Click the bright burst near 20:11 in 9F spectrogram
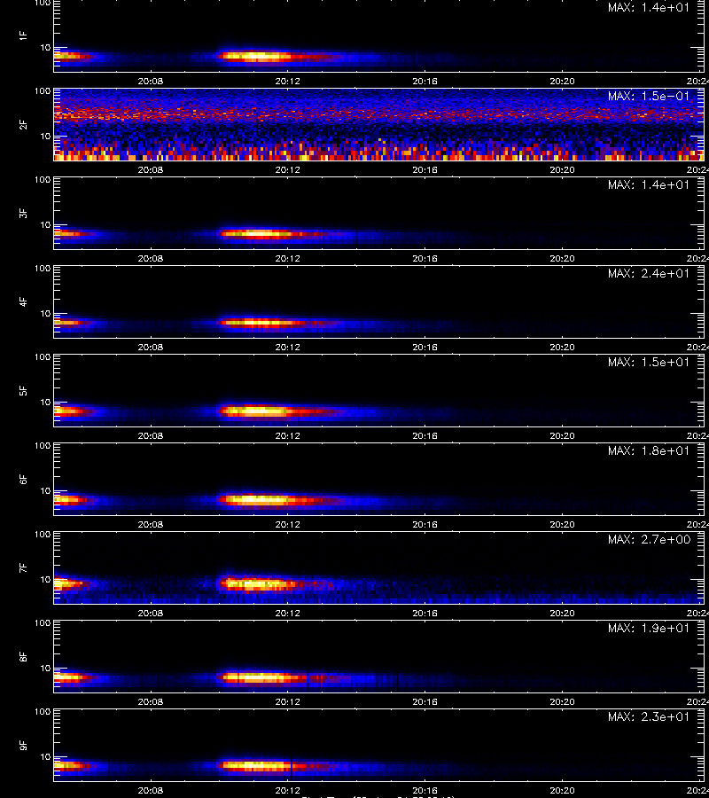The height and width of the screenshot is (798, 709). tap(254, 765)
